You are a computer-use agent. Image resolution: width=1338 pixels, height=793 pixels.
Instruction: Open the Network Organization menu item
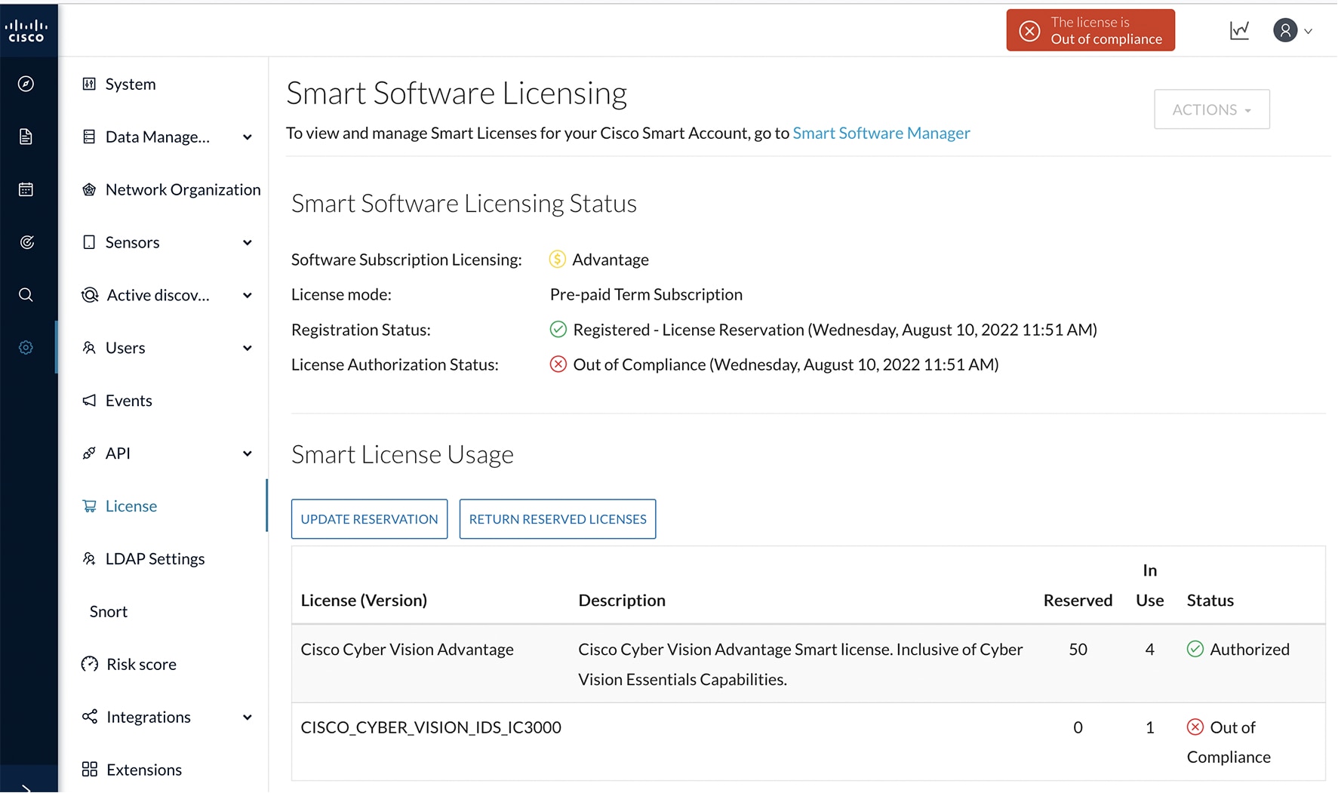183,189
